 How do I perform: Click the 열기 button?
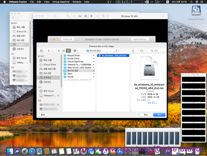pos(159,115)
